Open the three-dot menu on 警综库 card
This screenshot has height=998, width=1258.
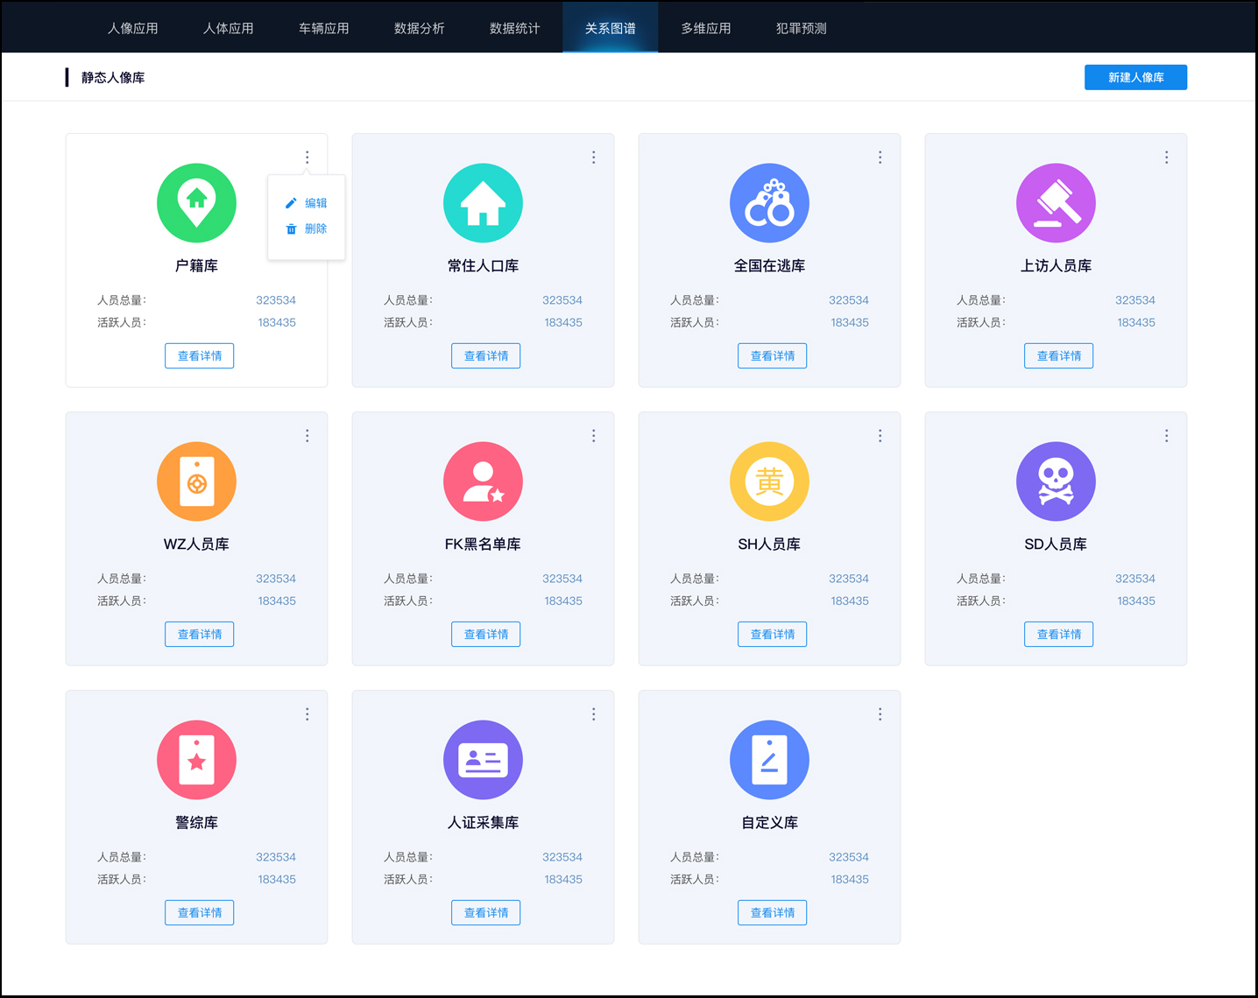point(307,714)
